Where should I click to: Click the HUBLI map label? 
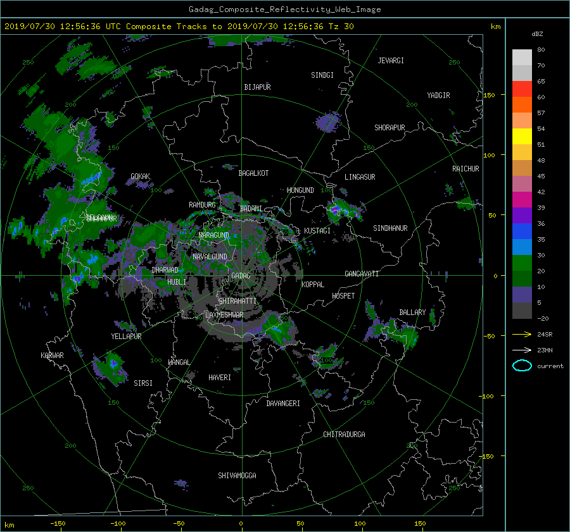click(x=177, y=282)
